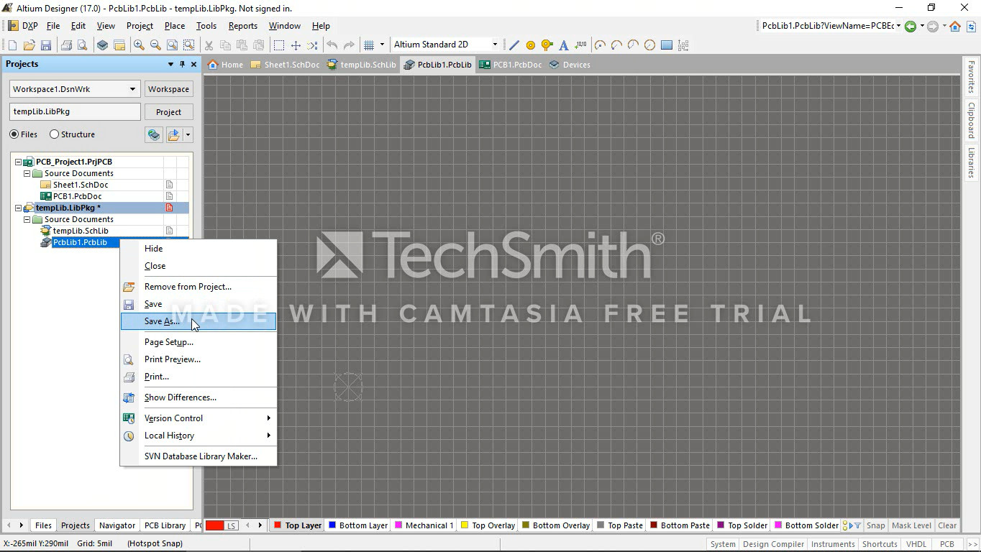Choose Save As... from context menu
981x552 pixels.
(162, 321)
